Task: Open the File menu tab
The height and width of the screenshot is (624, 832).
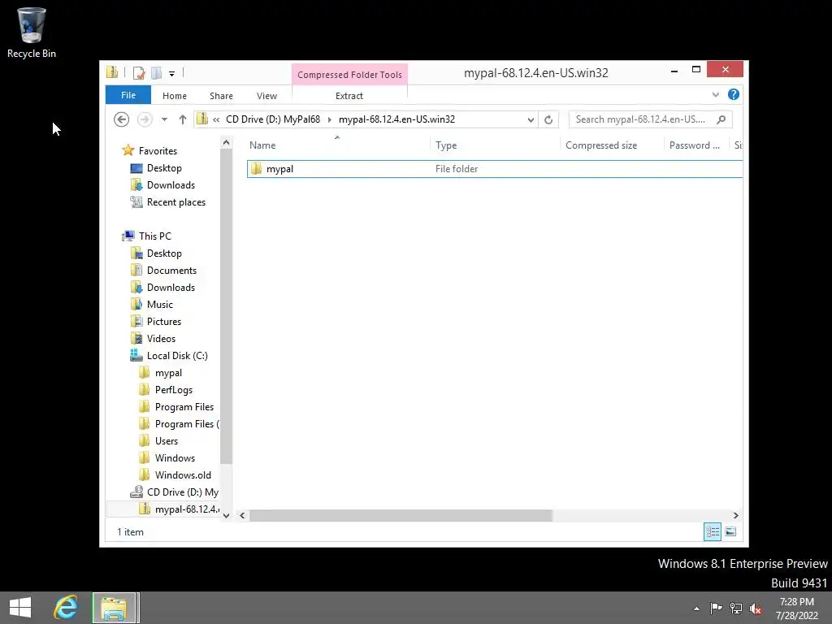Action: (x=128, y=96)
